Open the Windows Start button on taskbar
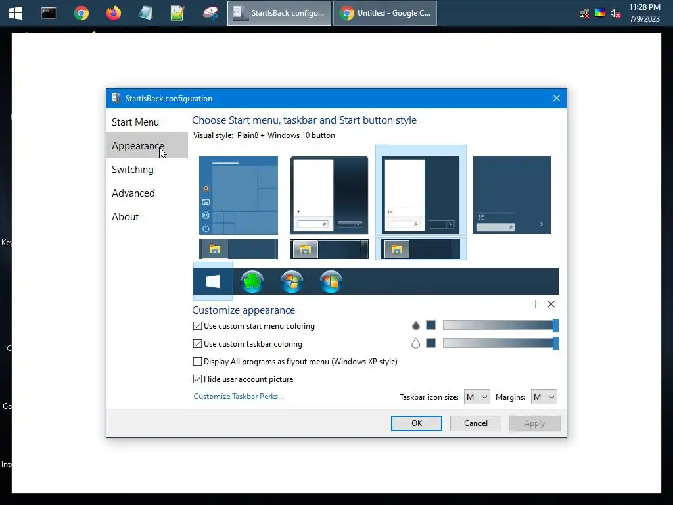The height and width of the screenshot is (505, 673). coord(16,13)
